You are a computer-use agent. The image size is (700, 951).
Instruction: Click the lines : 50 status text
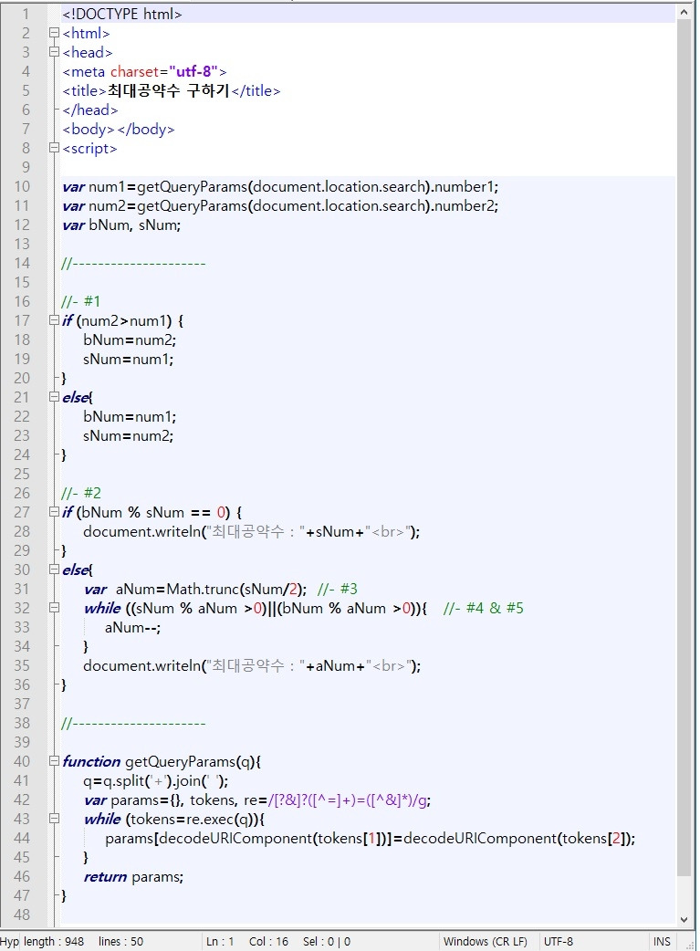pos(120,941)
